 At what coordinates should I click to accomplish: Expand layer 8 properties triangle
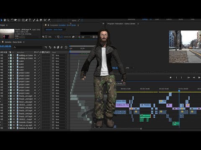[x=9, y=76]
